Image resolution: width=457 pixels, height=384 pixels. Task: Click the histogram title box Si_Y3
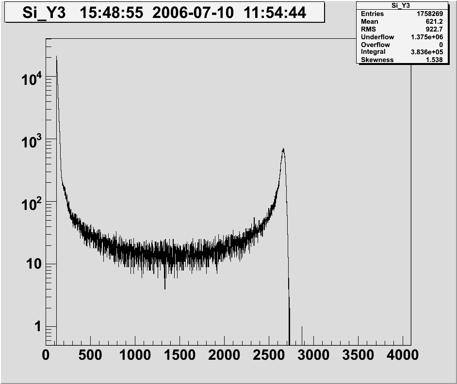[x=164, y=12]
